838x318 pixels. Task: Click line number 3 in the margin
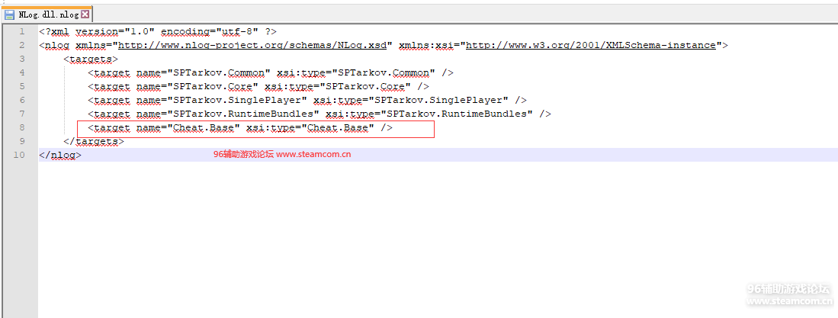pos(21,59)
